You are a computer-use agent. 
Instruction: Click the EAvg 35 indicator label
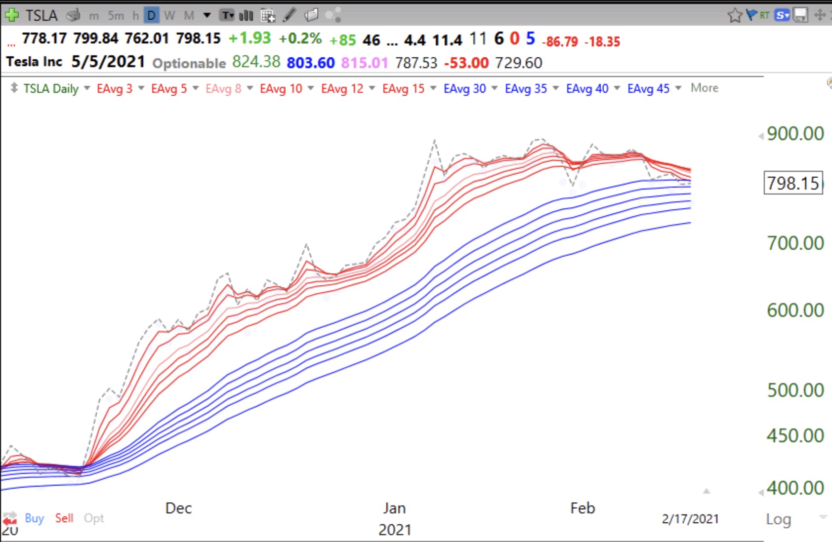point(526,88)
